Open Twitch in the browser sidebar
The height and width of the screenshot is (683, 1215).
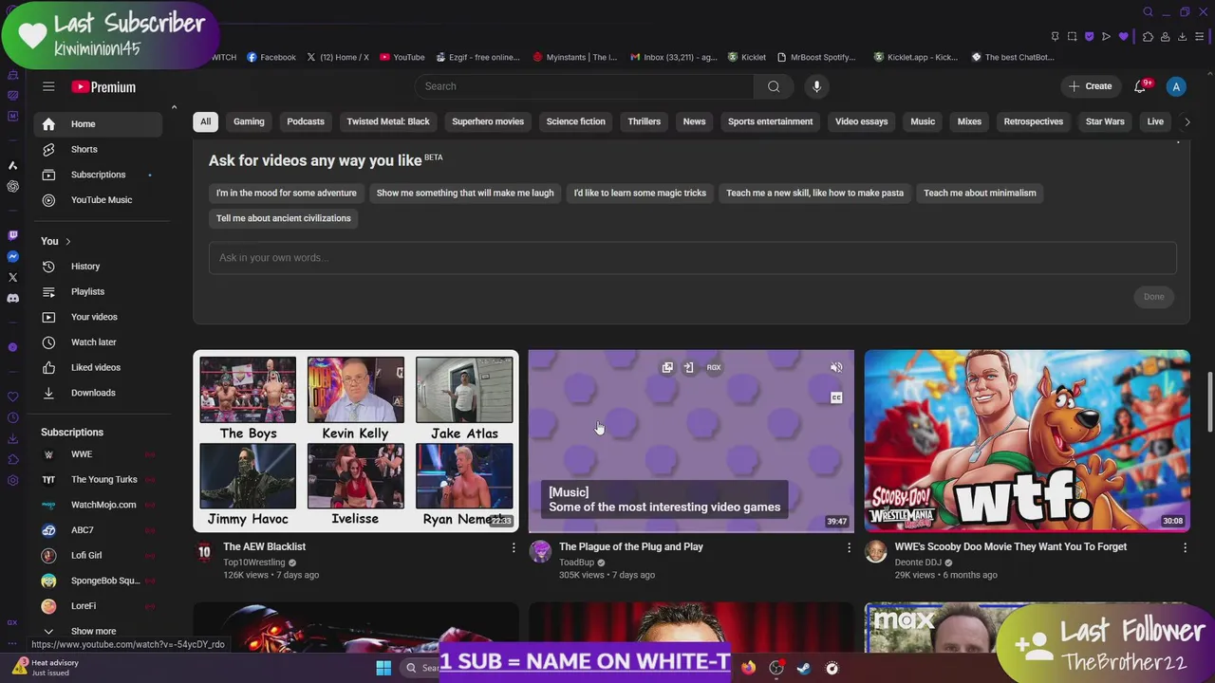[12, 235]
